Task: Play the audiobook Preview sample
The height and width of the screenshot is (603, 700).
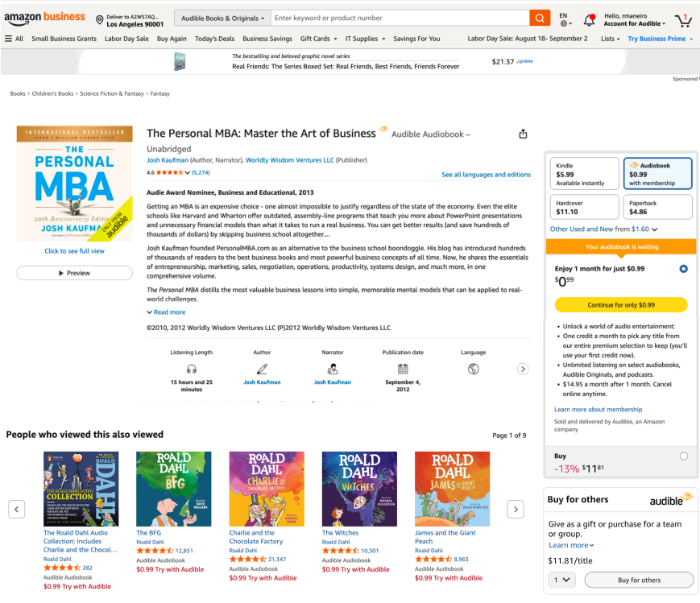Action: pyautogui.click(x=75, y=273)
